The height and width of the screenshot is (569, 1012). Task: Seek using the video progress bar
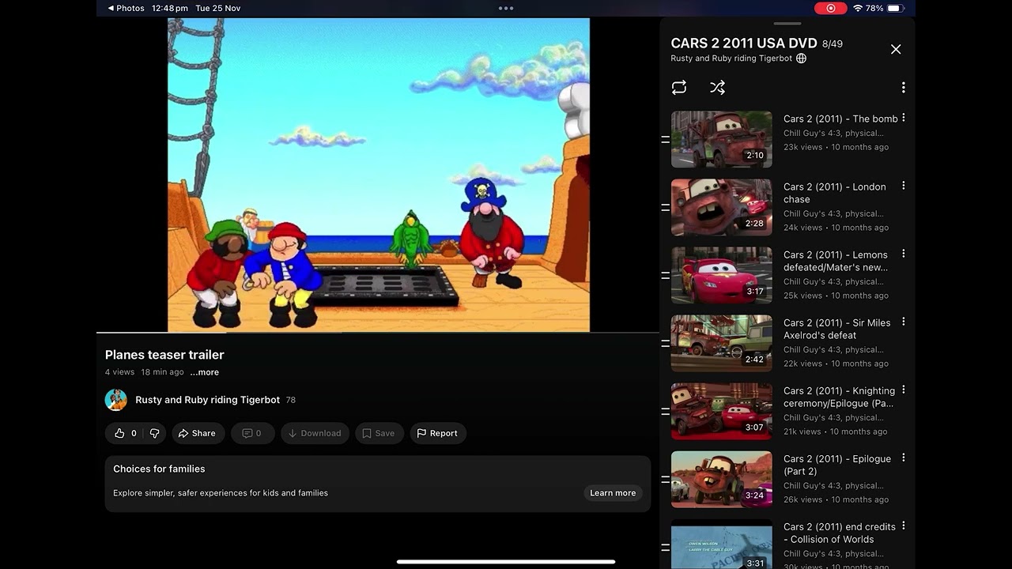[x=378, y=333]
